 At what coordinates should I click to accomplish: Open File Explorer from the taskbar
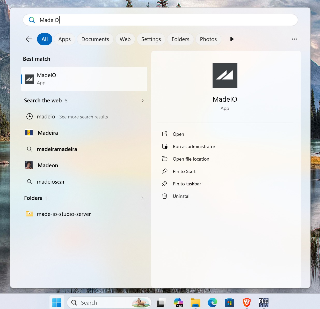click(x=195, y=303)
